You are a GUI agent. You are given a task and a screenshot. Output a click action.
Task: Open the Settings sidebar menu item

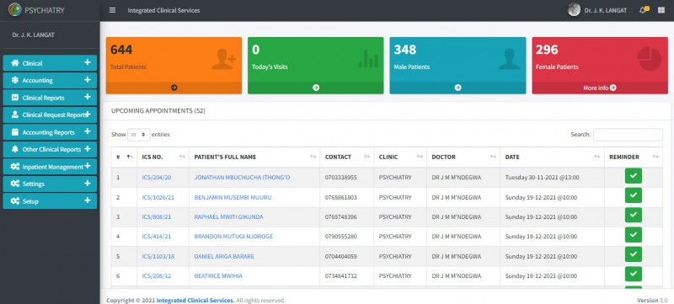pyautogui.click(x=50, y=184)
